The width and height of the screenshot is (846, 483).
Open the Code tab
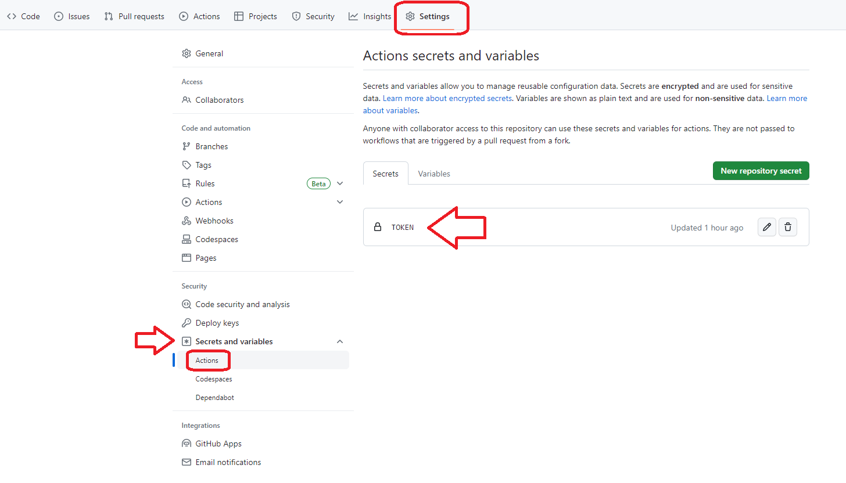pyautogui.click(x=23, y=16)
